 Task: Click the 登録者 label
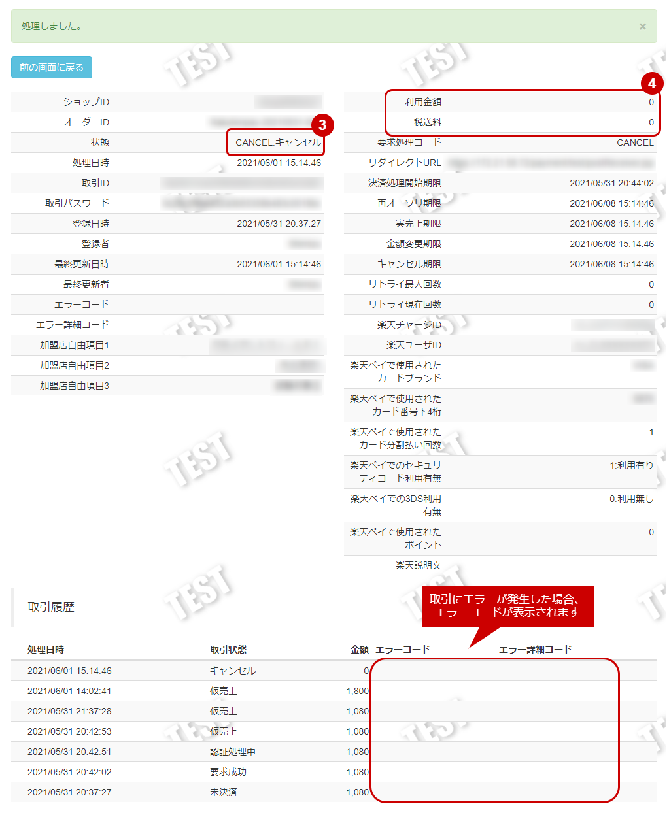95,244
